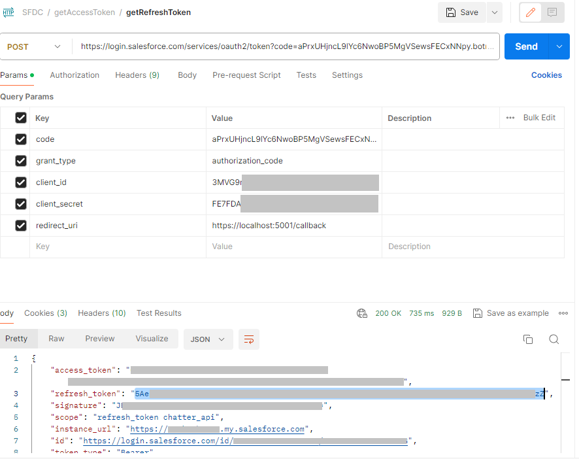Open the Authorization tab
This screenshot has width=579, height=459.
point(74,75)
